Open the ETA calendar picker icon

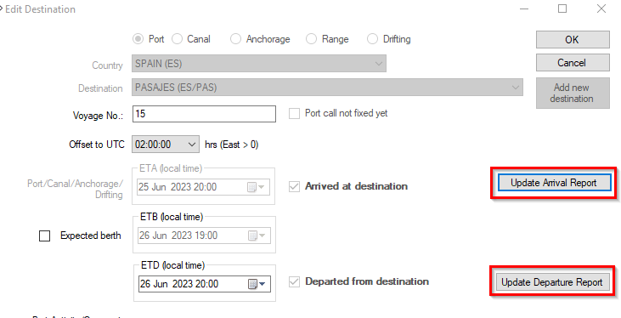(256, 187)
